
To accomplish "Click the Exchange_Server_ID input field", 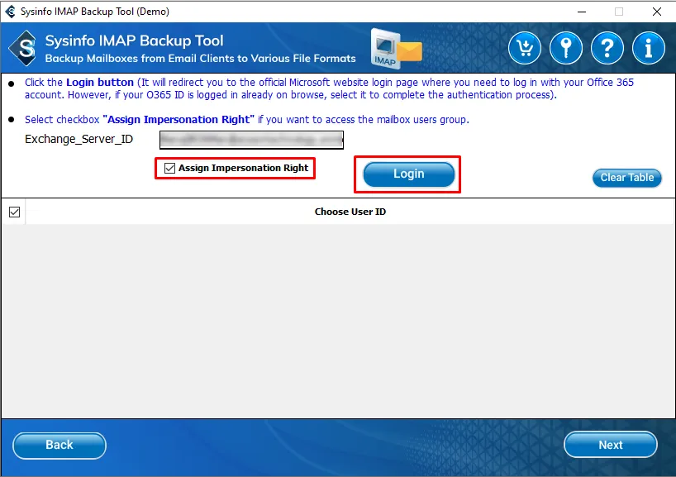I will (251, 140).
